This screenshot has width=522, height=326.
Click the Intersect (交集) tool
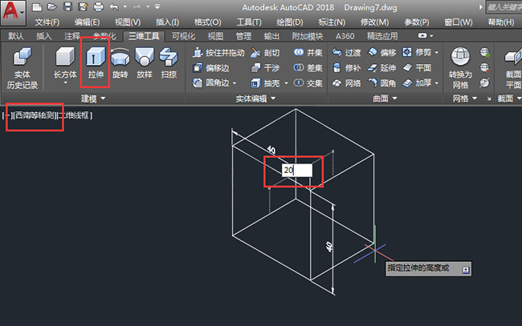308,83
